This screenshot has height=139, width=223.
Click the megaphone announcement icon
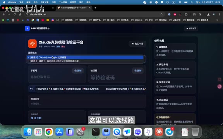click(x=31, y=89)
